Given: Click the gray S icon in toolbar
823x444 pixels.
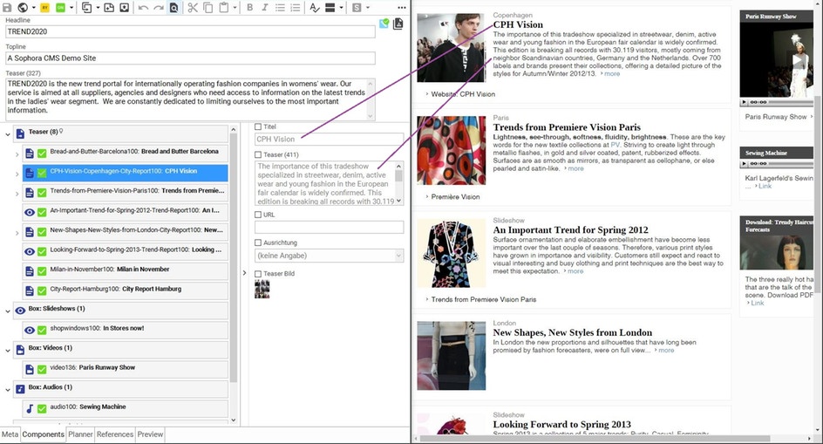Looking at the screenshot, I should pos(357,7).
